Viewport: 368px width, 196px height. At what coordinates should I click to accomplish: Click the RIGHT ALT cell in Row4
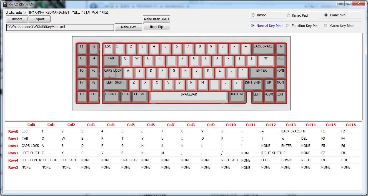[231, 160]
